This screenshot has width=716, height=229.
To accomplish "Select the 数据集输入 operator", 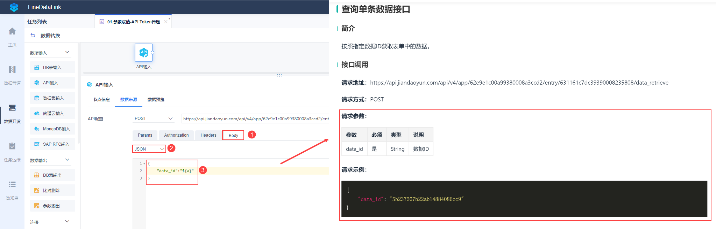I will (52, 98).
